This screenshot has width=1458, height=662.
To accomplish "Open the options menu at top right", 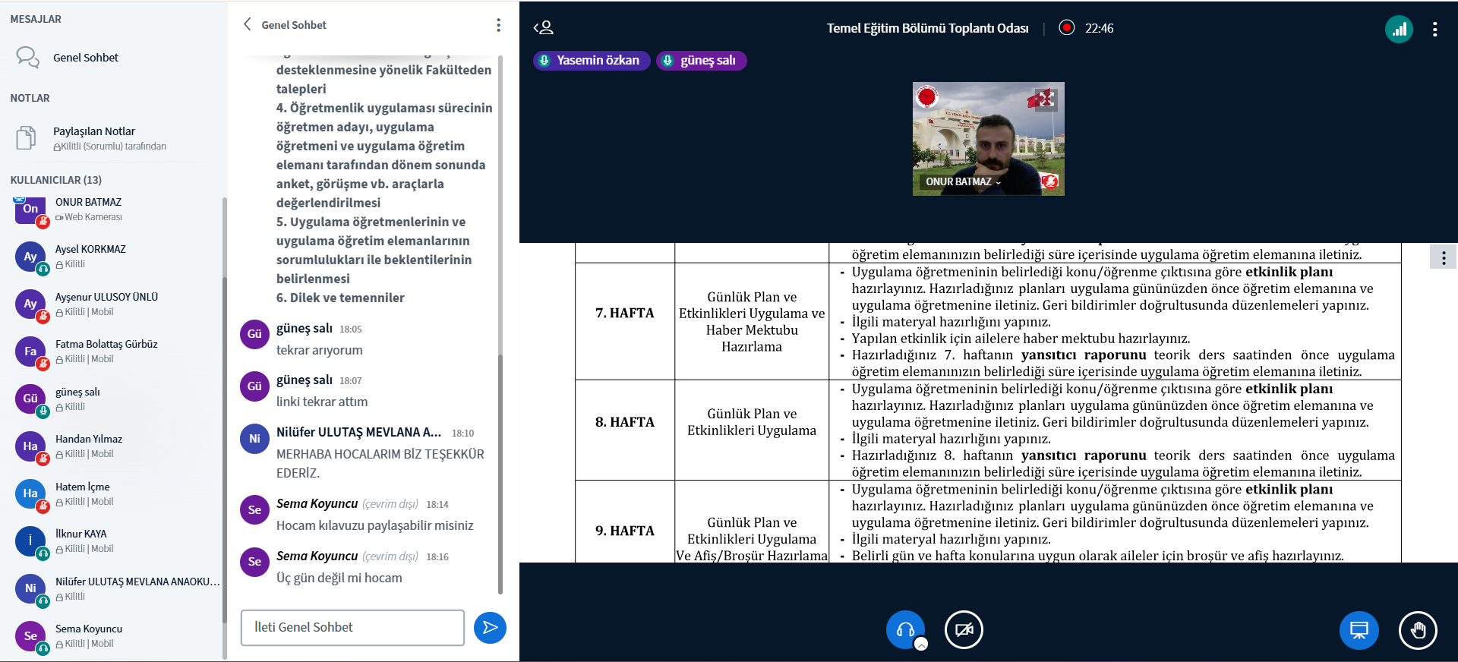I will [1434, 30].
